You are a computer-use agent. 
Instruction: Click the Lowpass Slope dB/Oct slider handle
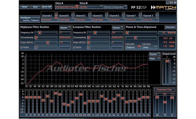[89, 42]
